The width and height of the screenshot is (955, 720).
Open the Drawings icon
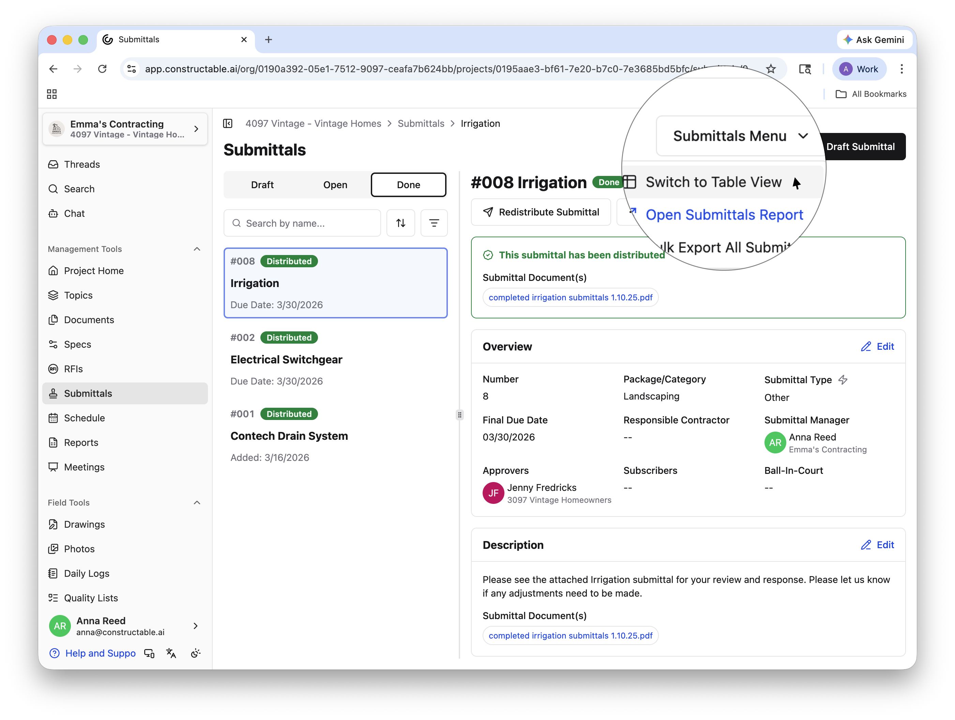(53, 524)
